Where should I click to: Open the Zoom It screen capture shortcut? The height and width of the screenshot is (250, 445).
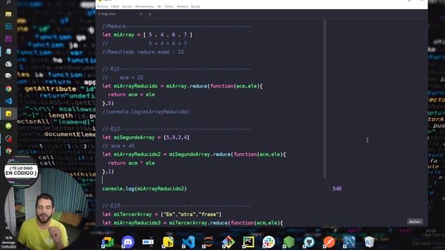click(x=148, y=242)
